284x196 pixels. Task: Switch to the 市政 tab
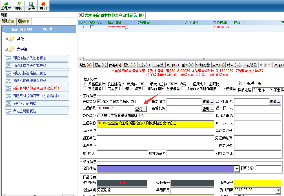[x=25, y=21]
